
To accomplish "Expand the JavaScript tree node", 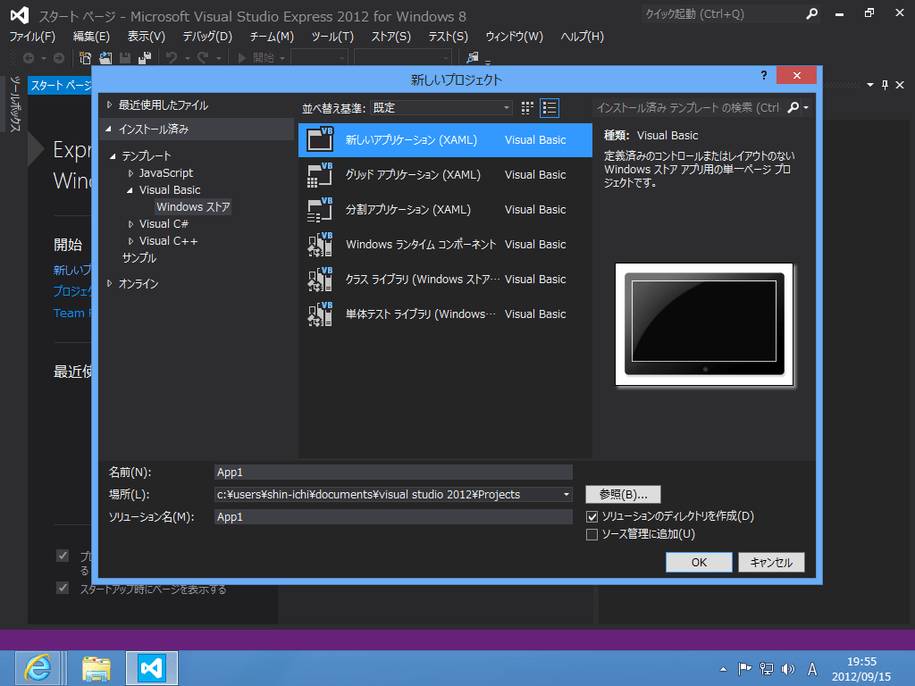I will pyautogui.click(x=130, y=173).
